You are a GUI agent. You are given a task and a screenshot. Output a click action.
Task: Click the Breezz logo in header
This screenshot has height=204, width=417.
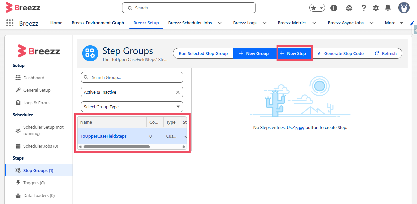(x=23, y=7)
